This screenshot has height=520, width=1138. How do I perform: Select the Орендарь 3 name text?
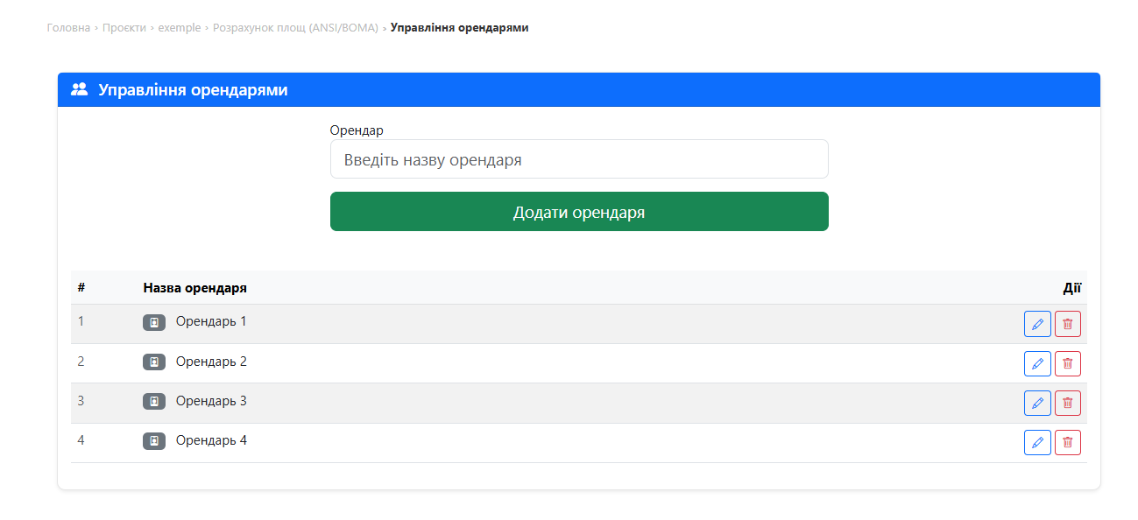pyautogui.click(x=211, y=401)
